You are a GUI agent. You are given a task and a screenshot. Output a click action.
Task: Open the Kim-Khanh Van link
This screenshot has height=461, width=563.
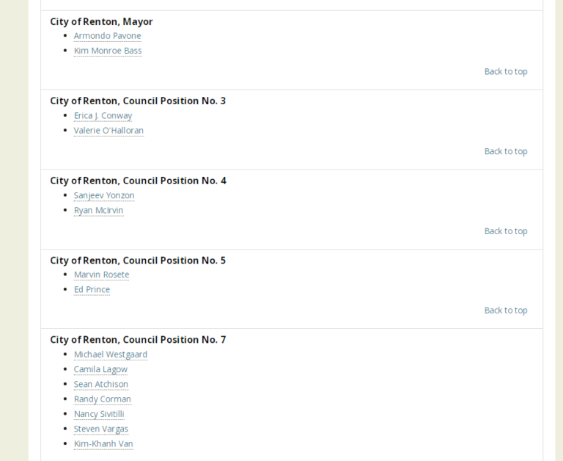pos(103,444)
